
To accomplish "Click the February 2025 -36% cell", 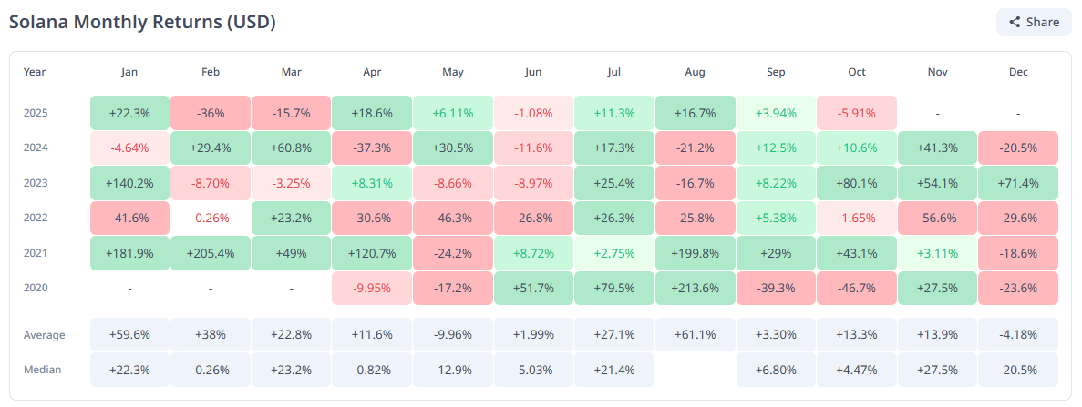I will (x=210, y=113).
